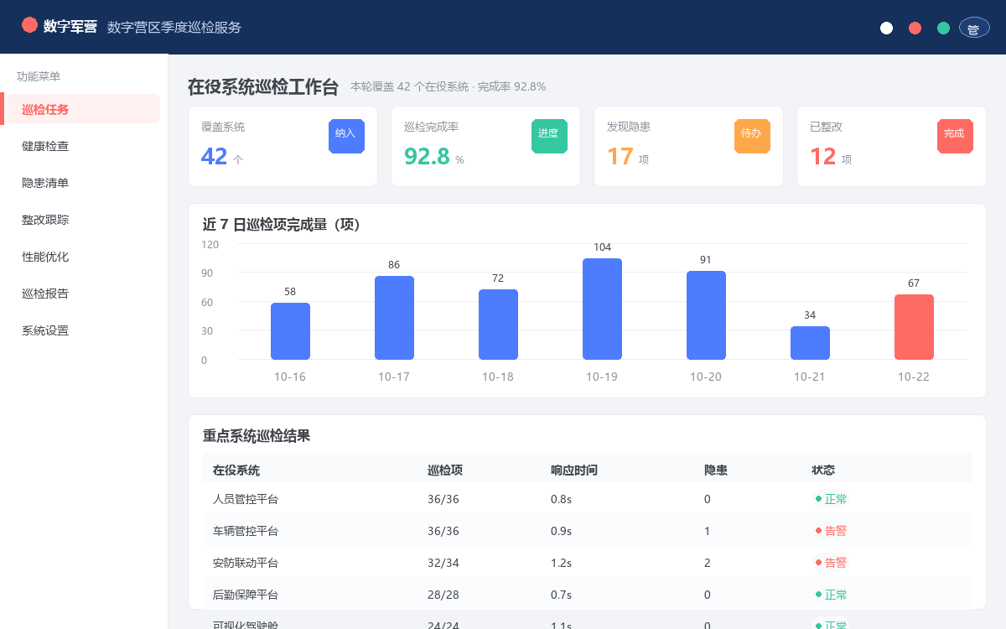Click the 数字军营 brand title

tap(70, 27)
